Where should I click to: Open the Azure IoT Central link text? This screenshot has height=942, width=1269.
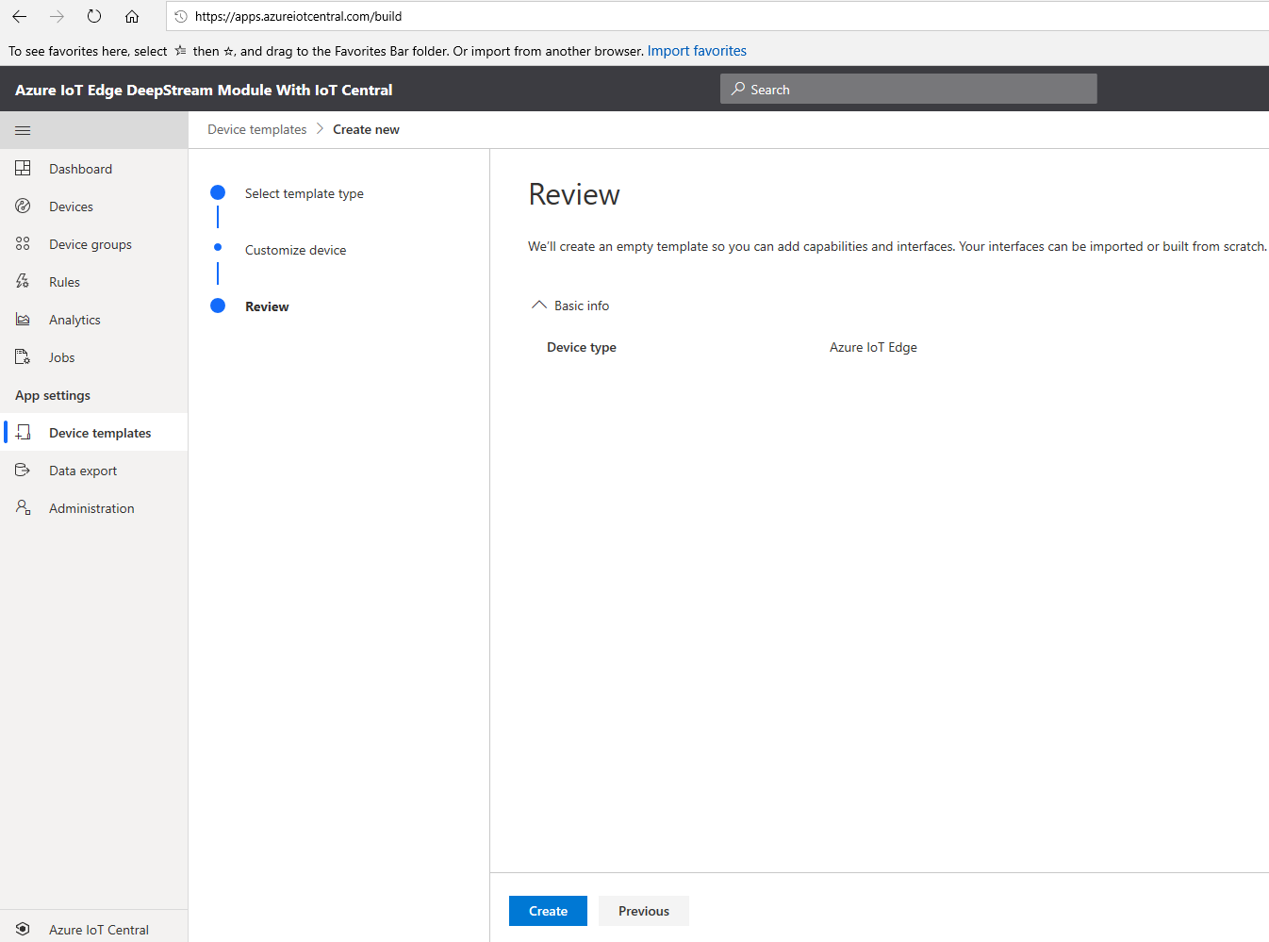point(99,930)
